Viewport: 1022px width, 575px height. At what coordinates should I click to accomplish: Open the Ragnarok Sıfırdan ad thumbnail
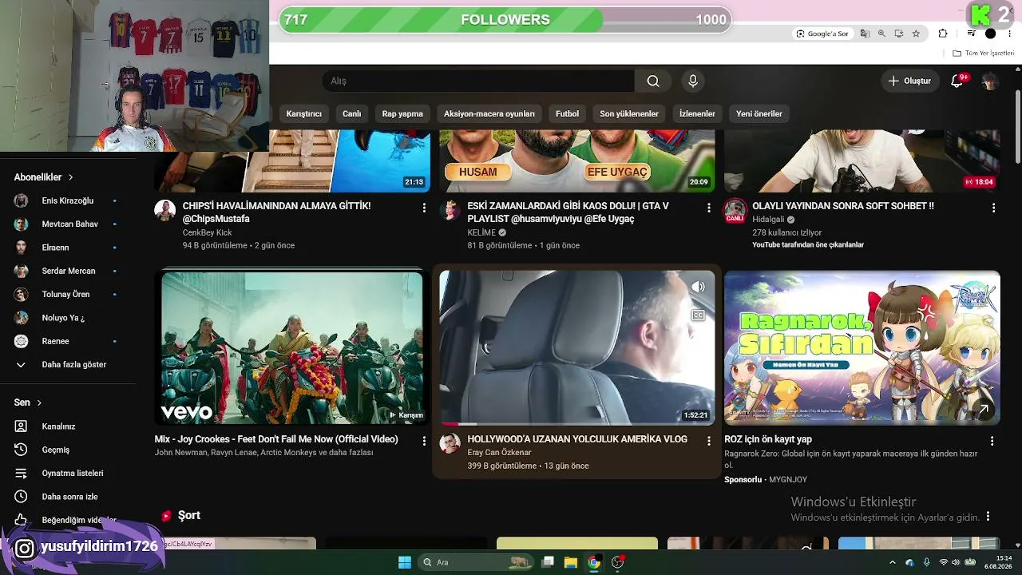862,347
